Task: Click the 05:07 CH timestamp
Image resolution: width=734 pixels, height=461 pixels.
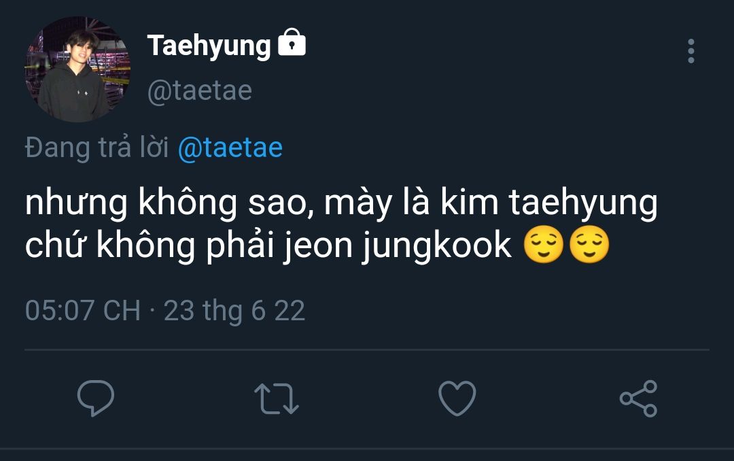Action: [82, 311]
